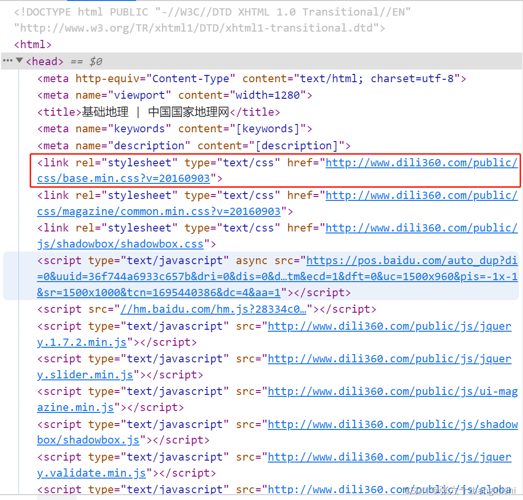Image resolution: width=523 pixels, height=500 pixels.
Task: Open the hm.baidu.com hm.js link
Action: [x=213, y=309]
